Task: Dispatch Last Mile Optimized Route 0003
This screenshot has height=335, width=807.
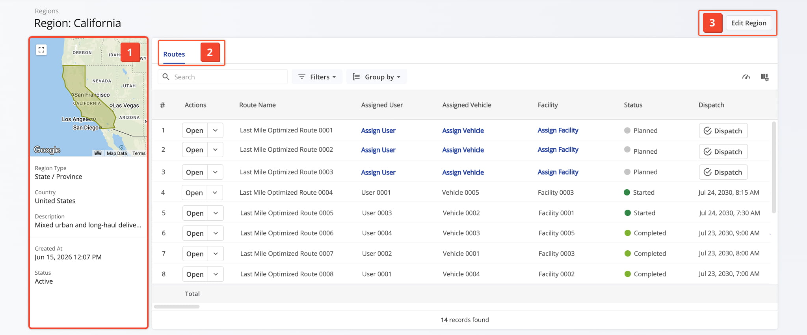Action: [x=723, y=172]
